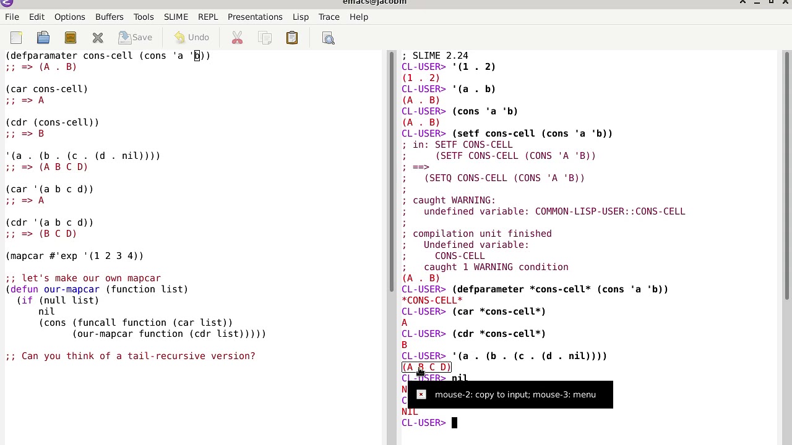Click the (car cons-cell) expression
792x445 pixels.
47,89
